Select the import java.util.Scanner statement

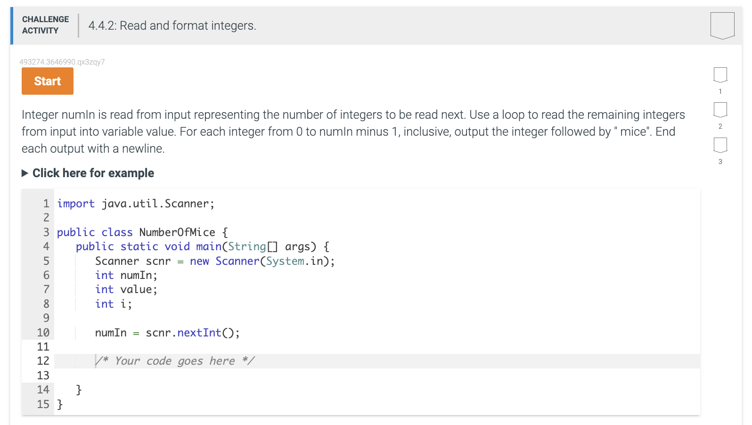point(135,203)
